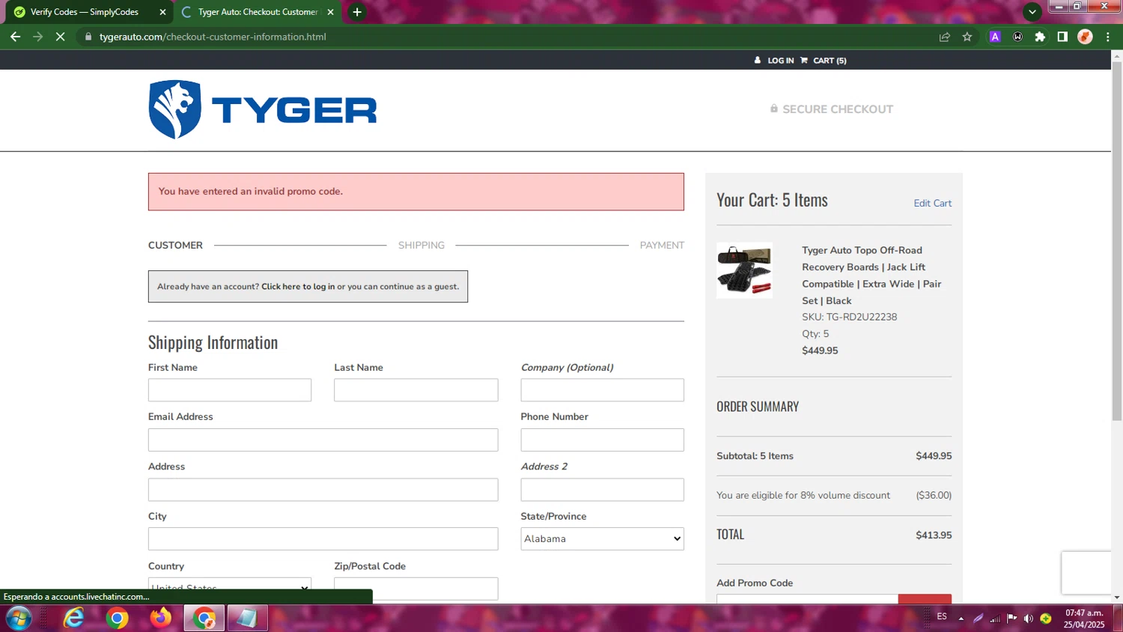Show hidden system tray icons
Screen dimensions: 1123x632
tap(961, 619)
